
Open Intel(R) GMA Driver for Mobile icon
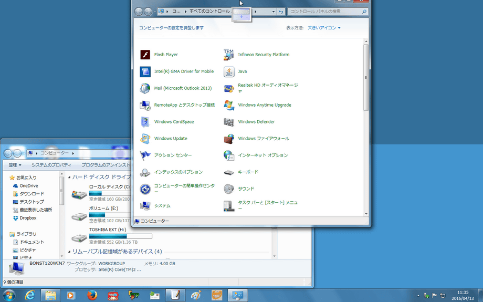[x=145, y=71]
